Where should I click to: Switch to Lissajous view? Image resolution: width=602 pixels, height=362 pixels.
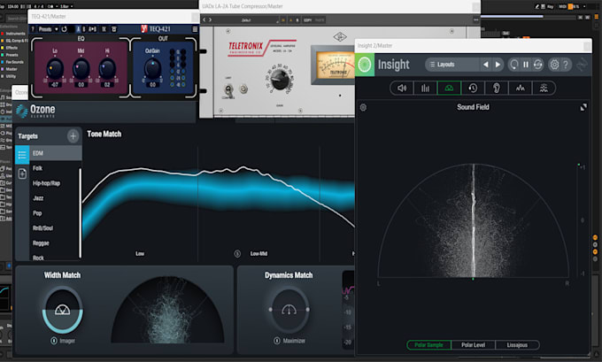pos(517,344)
